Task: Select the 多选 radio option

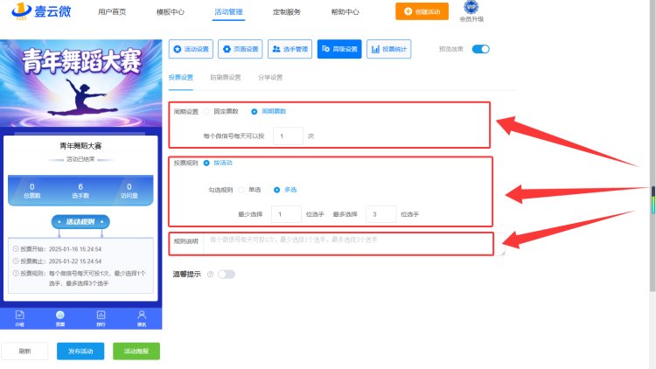Action: click(x=276, y=190)
